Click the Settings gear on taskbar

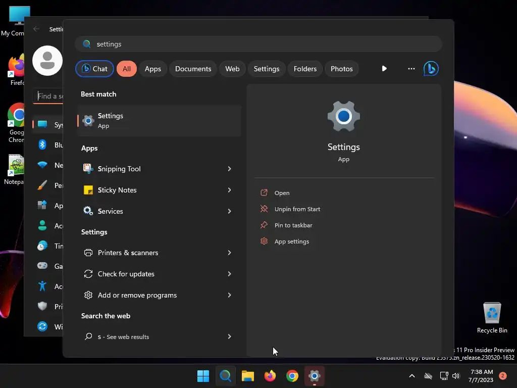314,376
